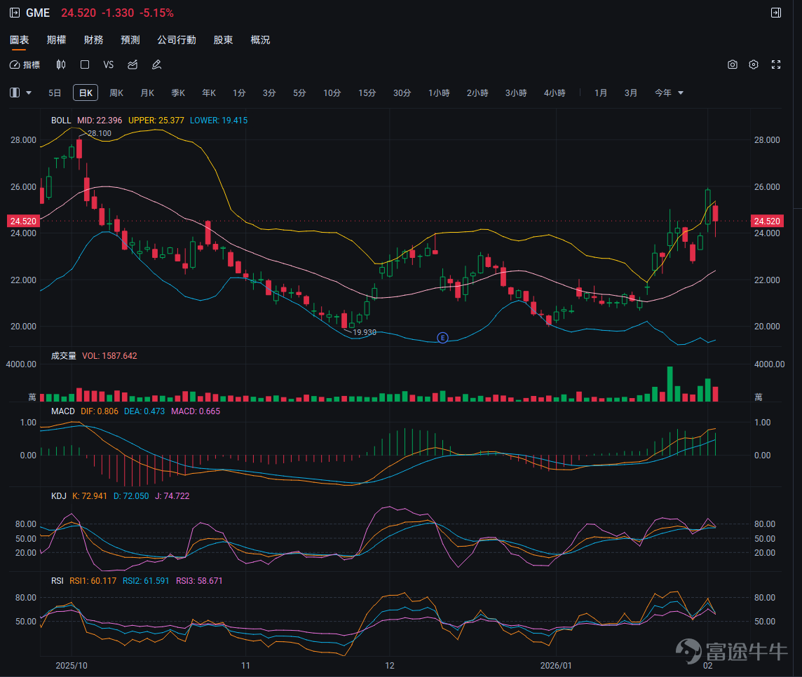
Task: Click the GME ticker symbol
Action: [38, 13]
